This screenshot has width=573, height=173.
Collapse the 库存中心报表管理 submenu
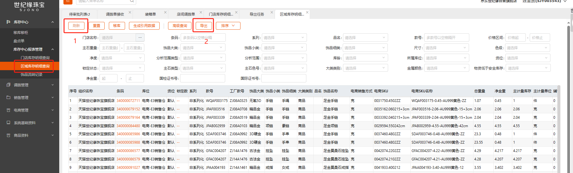(x=53, y=49)
